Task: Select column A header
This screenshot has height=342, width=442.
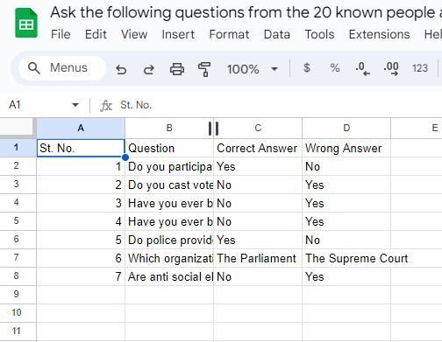Action: (x=81, y=128)
